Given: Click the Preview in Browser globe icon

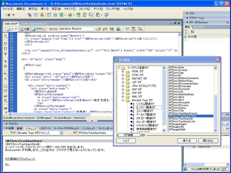Looking at the screenshot, I should 119,29.
